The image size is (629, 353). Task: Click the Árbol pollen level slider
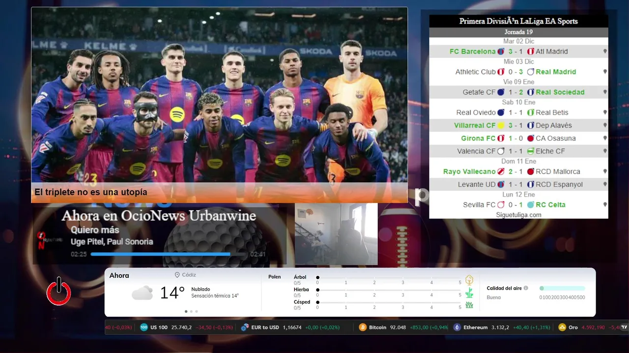coord(389,277)
